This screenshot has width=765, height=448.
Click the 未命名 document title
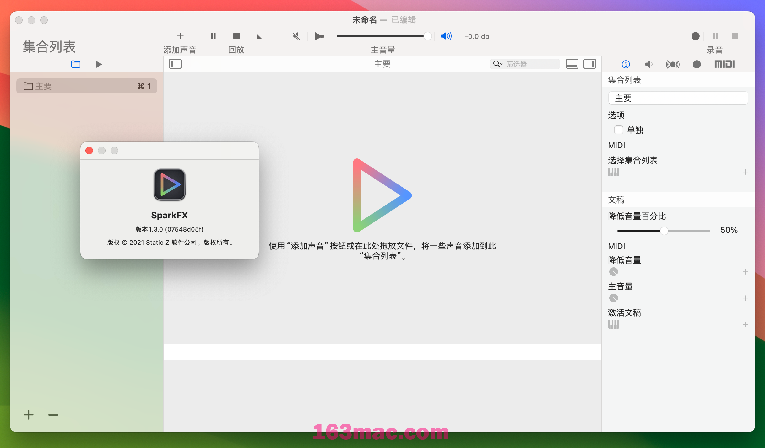(x=364, y=20)
